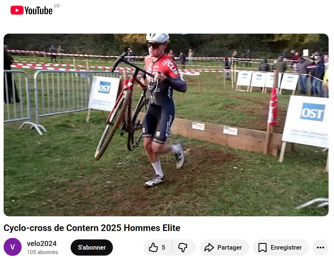The height and width of the screenshot is (261, 334).
Task: Click the red YouTube play logo
Action: point(17,10)
